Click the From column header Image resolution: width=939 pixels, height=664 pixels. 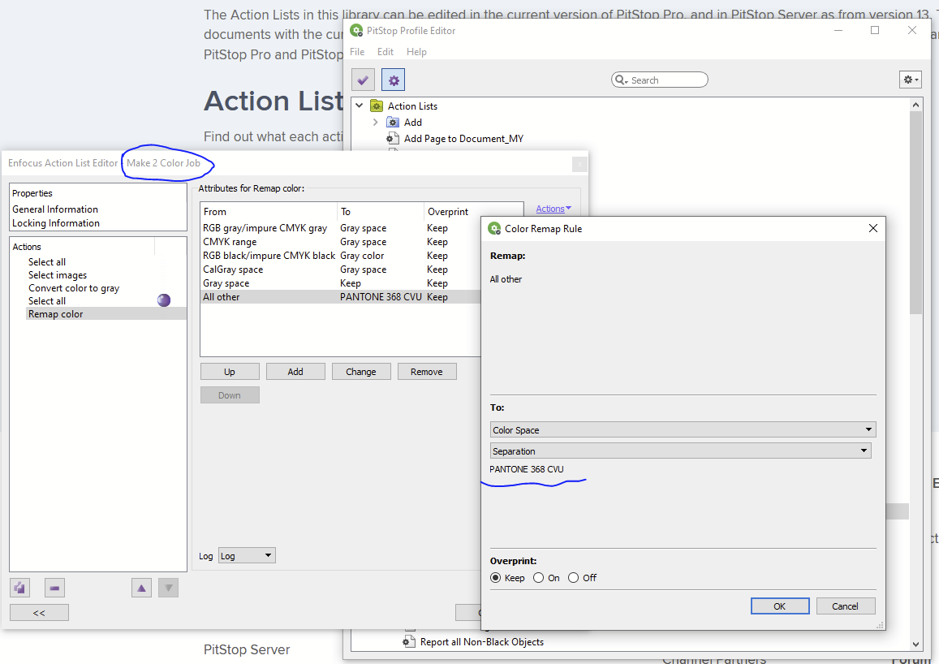(269, 211)
